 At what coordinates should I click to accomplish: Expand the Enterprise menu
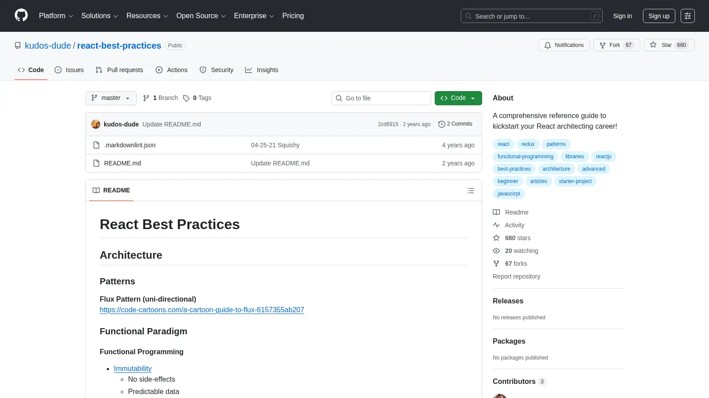(x=254, y=16)
